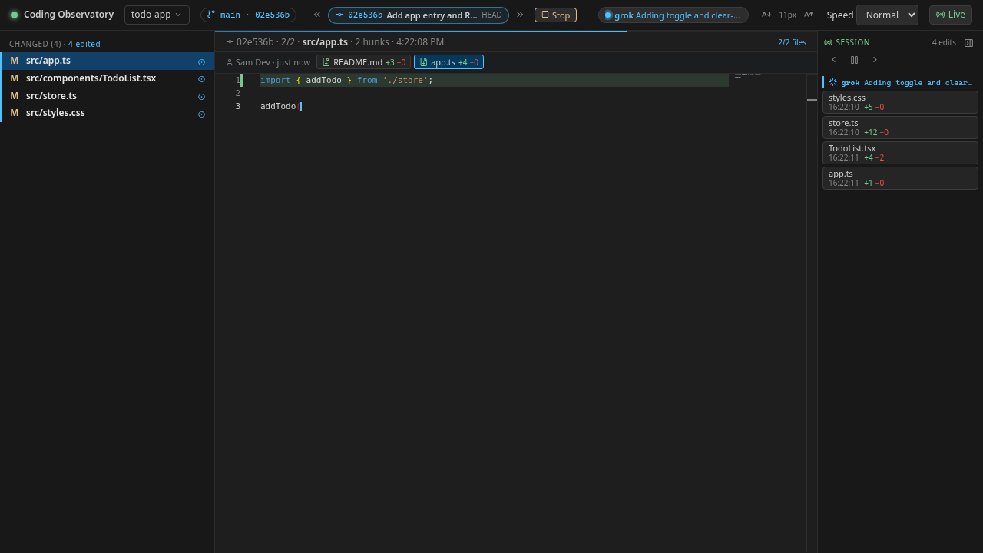
Task: Open src/components/TodoList.tsx in changed files
Action: [108, 78]
